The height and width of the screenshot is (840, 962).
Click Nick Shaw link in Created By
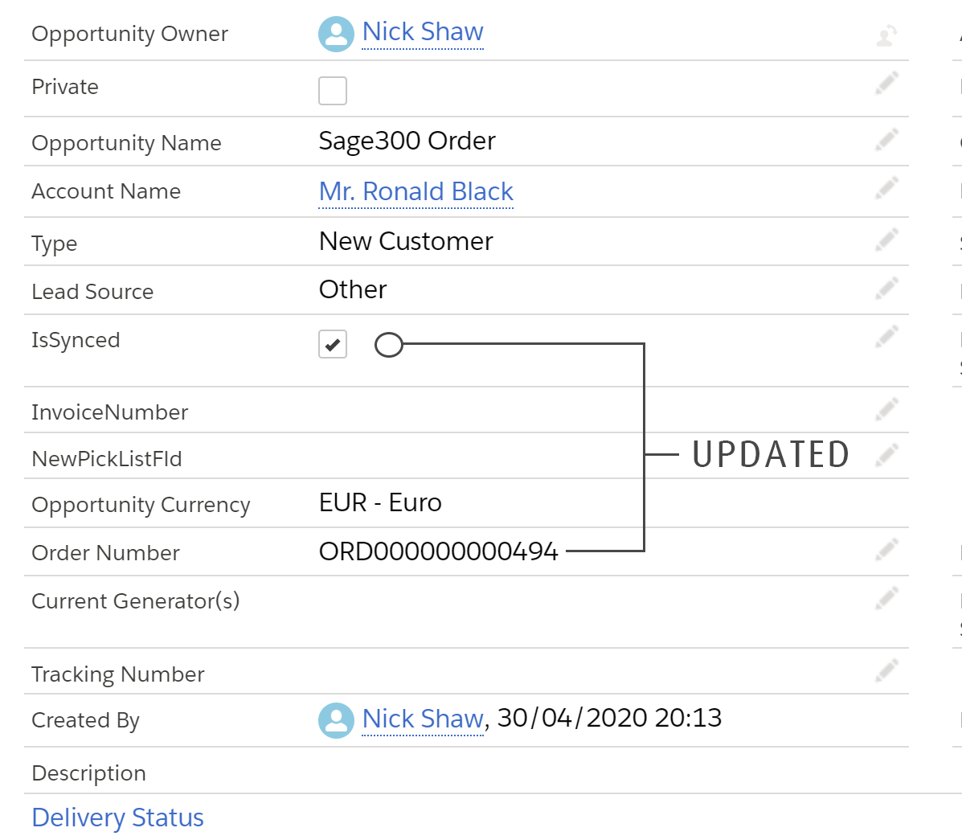[x=423, y=719]
